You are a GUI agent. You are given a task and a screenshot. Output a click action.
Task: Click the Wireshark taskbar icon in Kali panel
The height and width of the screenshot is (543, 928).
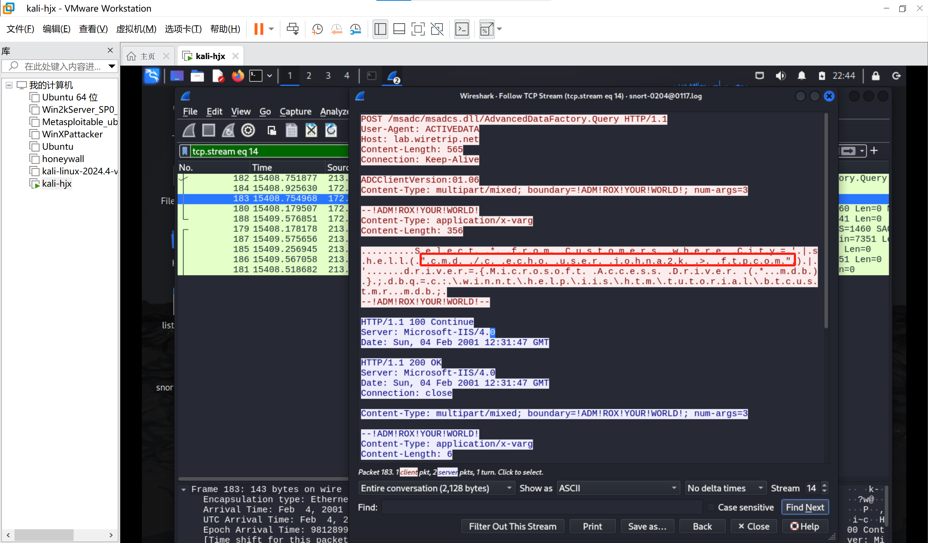point(393,76)
